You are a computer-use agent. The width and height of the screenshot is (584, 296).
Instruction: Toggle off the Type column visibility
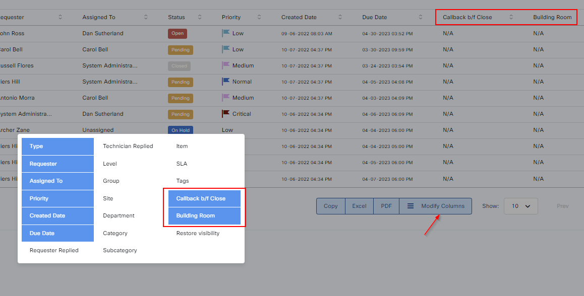tap(57, 146)
